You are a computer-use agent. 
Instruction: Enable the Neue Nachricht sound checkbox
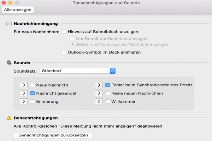(x=33, y=85)
